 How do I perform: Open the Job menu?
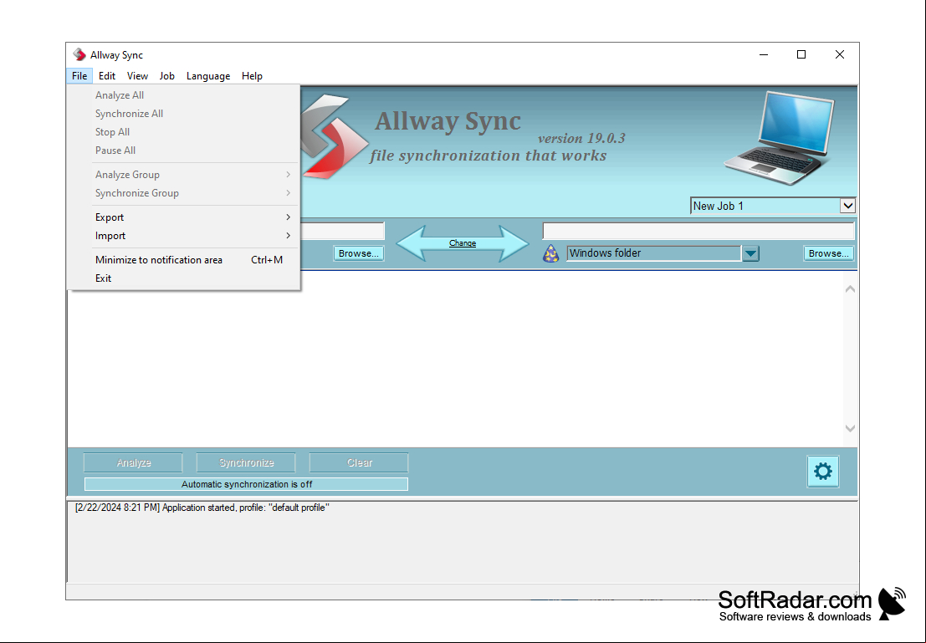pyautogui.click(x=167, y=75)
